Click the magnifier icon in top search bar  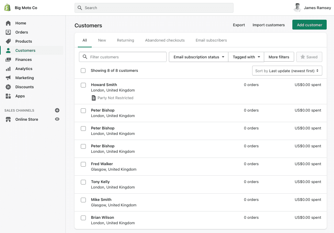[x=80, y=8]
